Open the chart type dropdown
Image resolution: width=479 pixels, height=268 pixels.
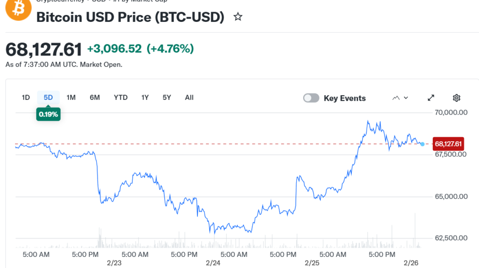coord(400,98)
